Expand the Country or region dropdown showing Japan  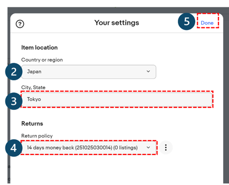pos(88,71)
